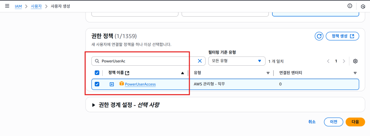Focus the policy search input field
The height and width of the screenshot is (136, 370).
coord(149,61)
